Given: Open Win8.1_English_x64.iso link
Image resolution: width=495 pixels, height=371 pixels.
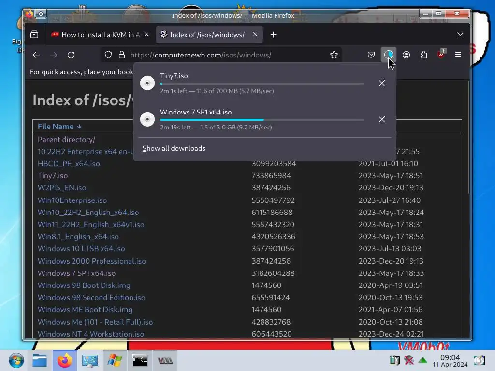Looking at the screenshot, I should point(78,237).
